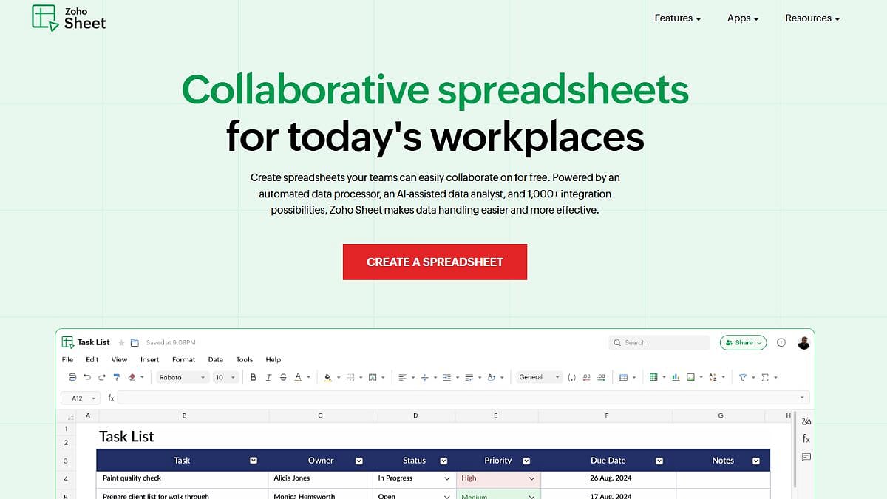Image resolution: width=887 pixels, height=499 pixels.
Task: Open the fill color bucket picker
Action: click(330, 377)
